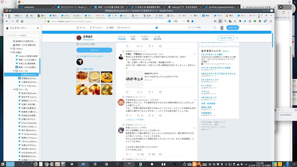
Task: Click the green lock site info icon
Action: pos(48,21)
